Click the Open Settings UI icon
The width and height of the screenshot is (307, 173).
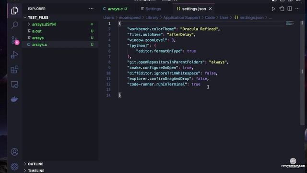point(282,9)
